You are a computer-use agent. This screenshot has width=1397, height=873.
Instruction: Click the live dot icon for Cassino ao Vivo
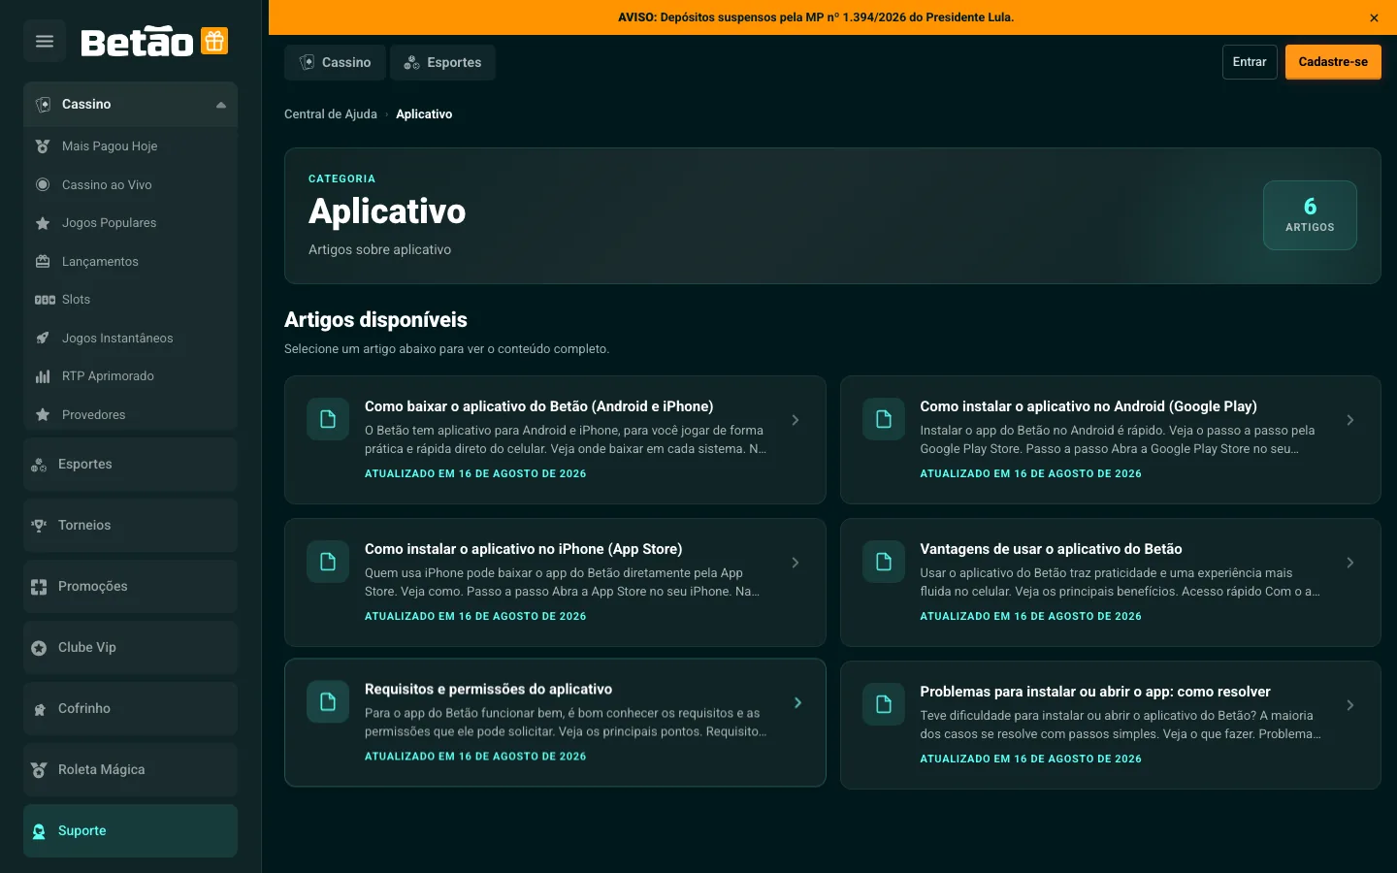tap(43, 184)
